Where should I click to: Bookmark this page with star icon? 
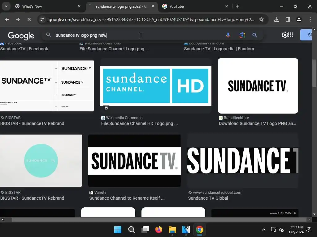pos(261,19)
